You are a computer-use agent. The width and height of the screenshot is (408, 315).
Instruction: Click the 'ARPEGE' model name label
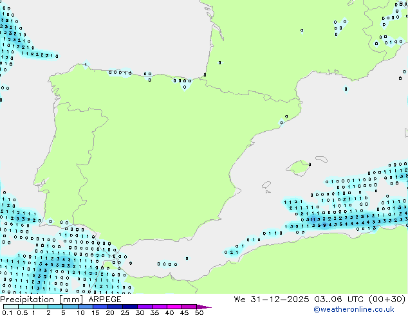[105, 300]
